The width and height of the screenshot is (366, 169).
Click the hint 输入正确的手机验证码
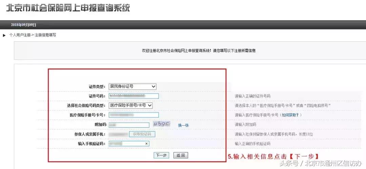coord(252,144)
